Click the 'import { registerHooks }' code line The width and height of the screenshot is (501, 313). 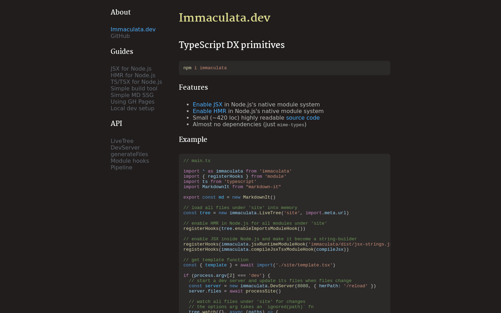pos(235,176)
